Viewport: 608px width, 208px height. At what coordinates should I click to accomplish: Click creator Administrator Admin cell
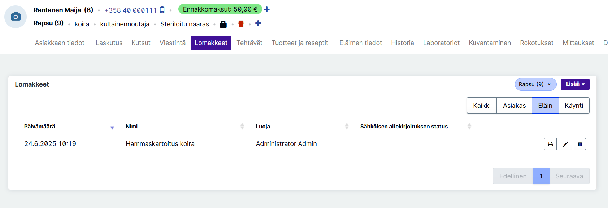tap(286, 144)
